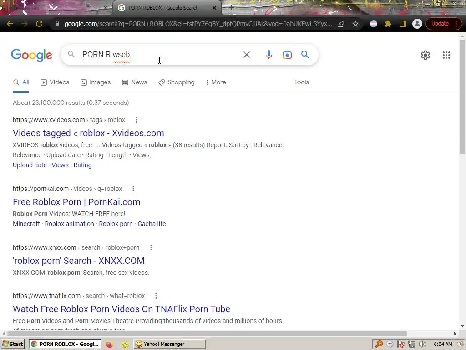
Task: Open the Tools options for search results
Action: [301, 82]
